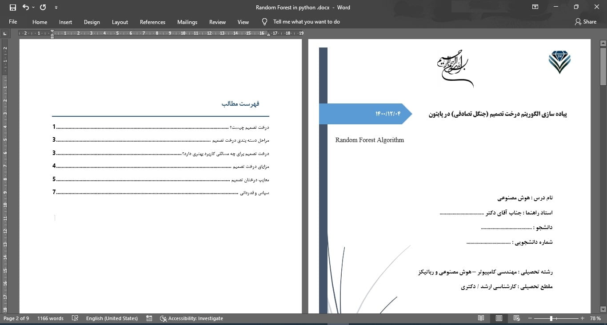Click the Redo/Repeat icon
Viewport: 607px width, 325px height.
tap(43, 7)
